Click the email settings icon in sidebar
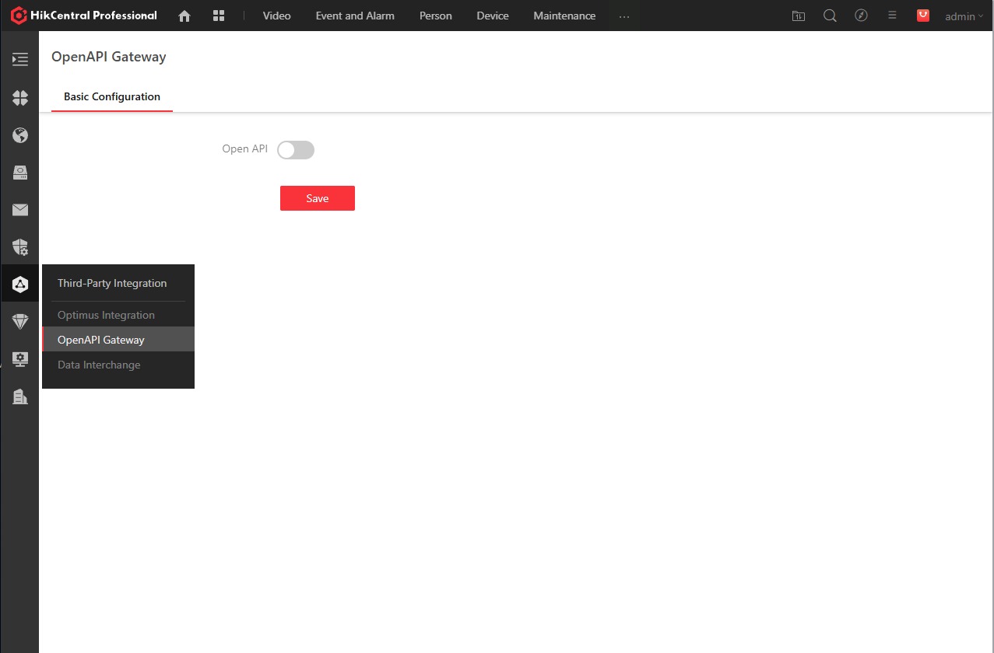994x653 pixels. [20, 210]
